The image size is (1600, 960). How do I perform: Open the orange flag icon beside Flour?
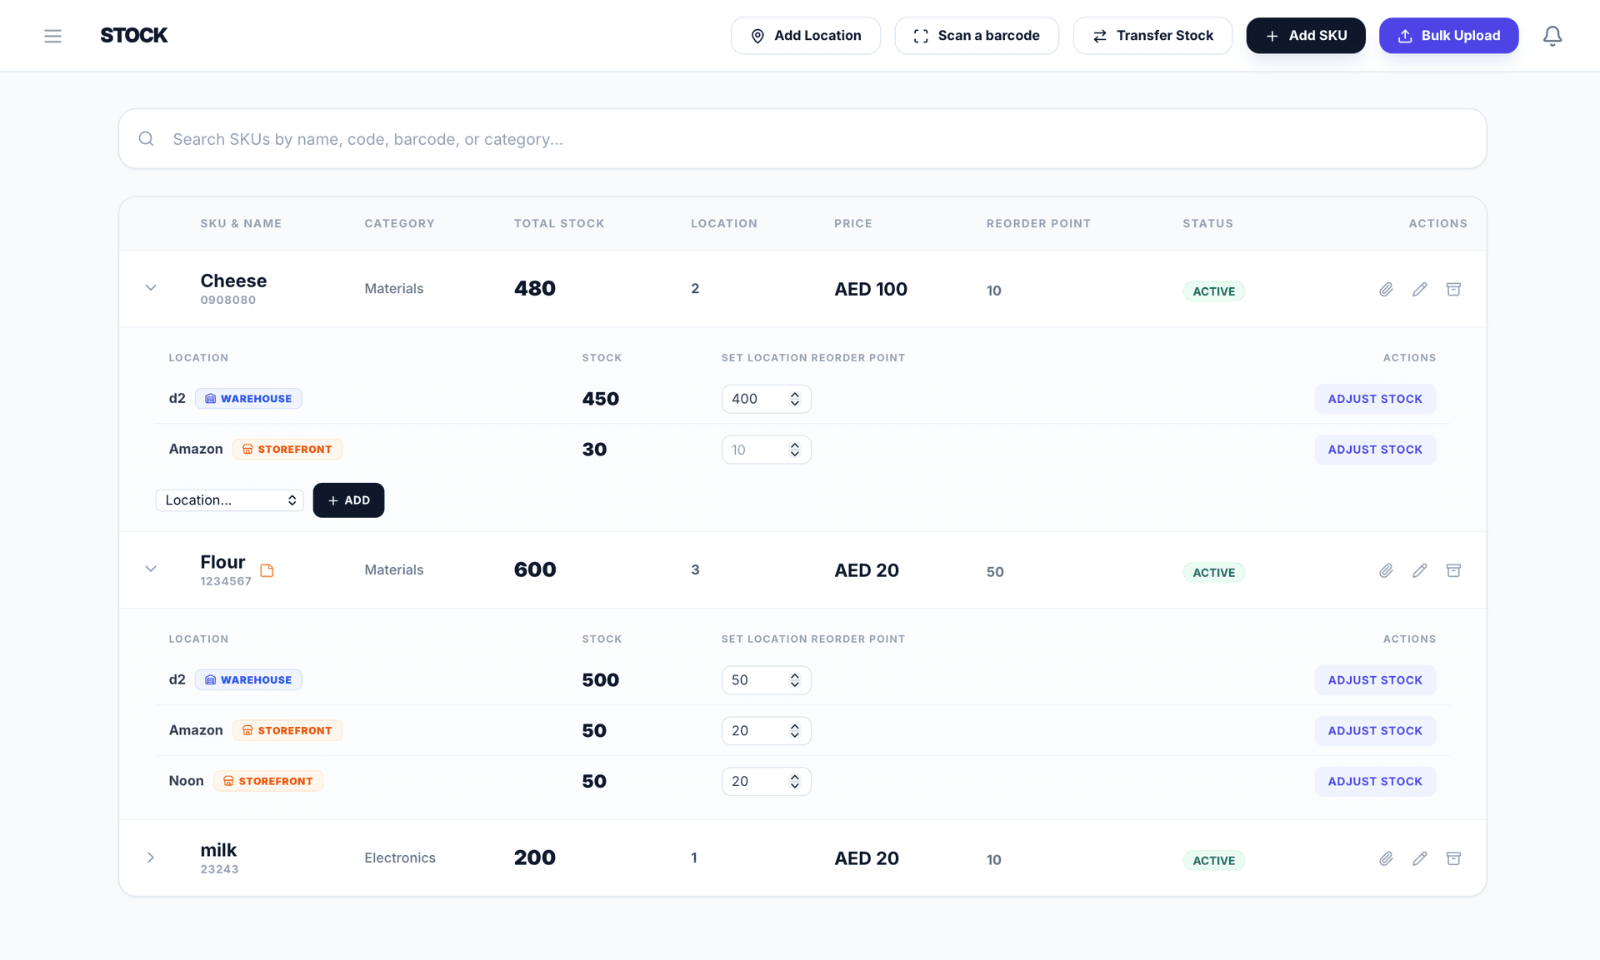pyautogui.click(x=267, y=570)
